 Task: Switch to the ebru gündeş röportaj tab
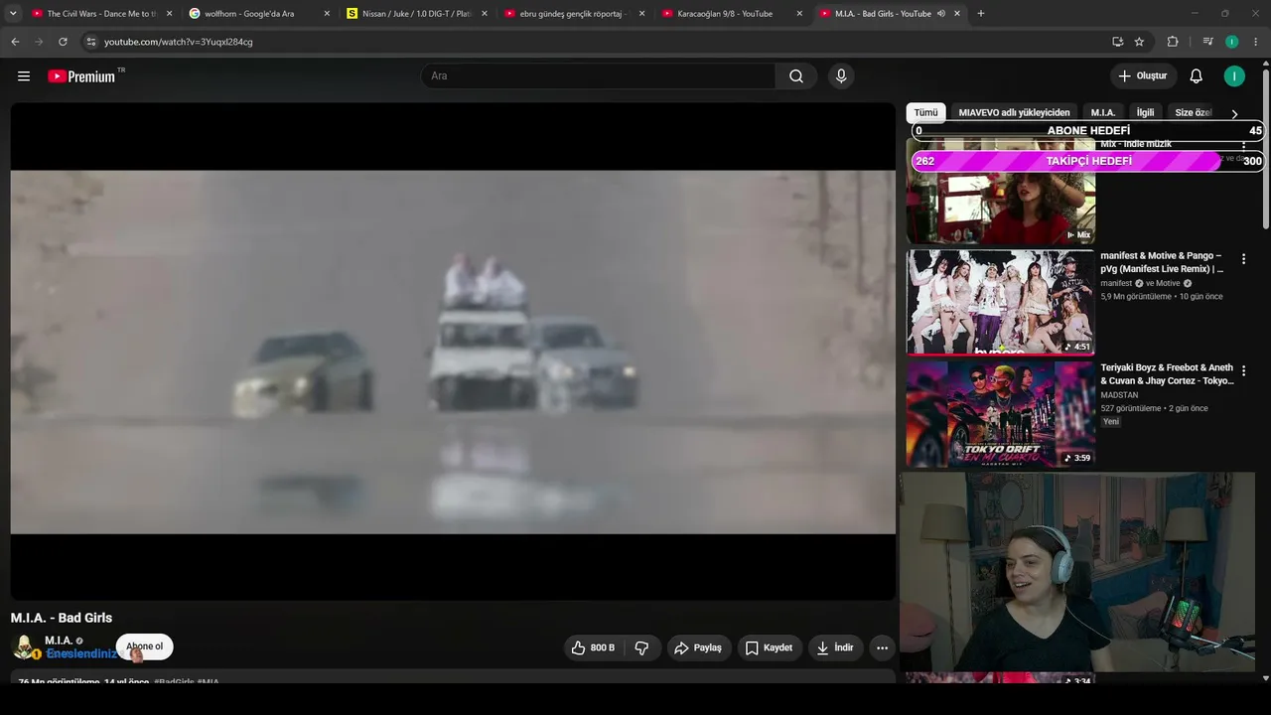[575, 14]
